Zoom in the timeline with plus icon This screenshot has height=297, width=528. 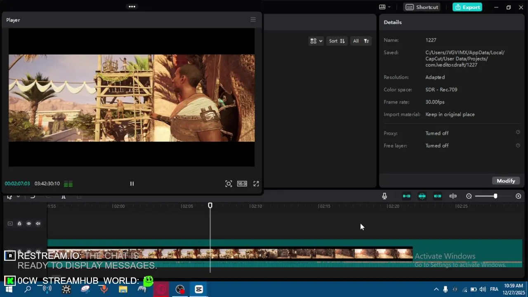click(x=519, y=196)
